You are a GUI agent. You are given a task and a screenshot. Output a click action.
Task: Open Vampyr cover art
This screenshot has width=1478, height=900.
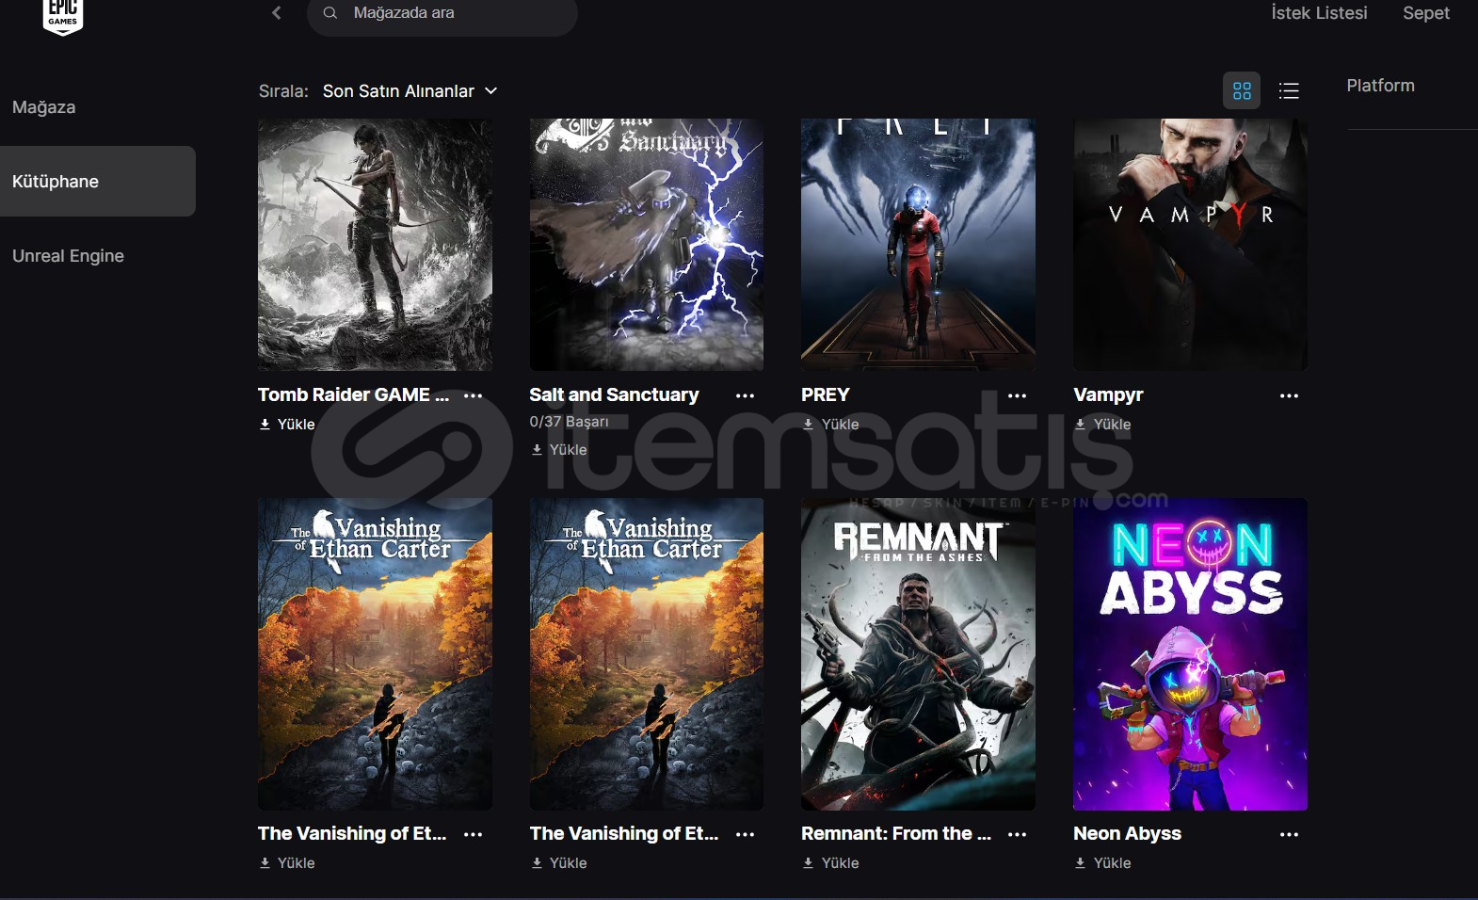[1190, 245]
